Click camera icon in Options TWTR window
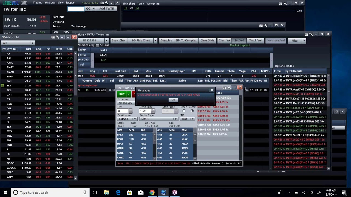The image size is (351, 197). pyautogui.click(x=307, y=34)
